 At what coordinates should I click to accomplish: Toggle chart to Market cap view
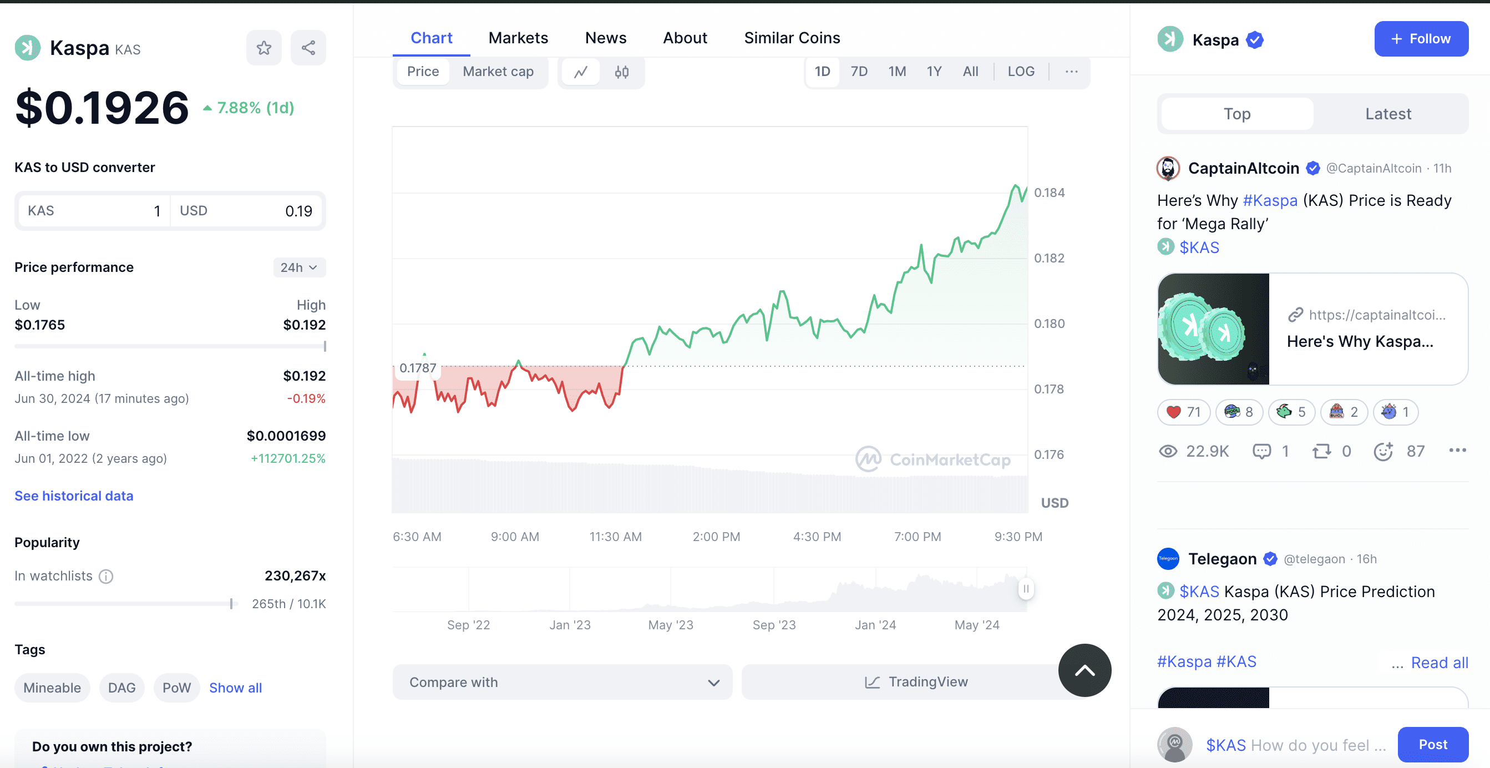point(498,72)
